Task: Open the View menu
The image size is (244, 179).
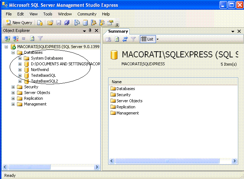Action: pyautogui.click(x=33, y=14)
